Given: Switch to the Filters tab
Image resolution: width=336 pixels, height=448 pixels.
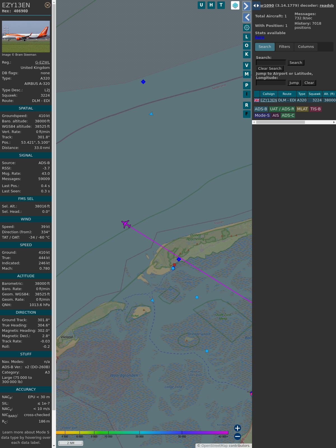Looking at the screenshot, I should tap(284, 47).
